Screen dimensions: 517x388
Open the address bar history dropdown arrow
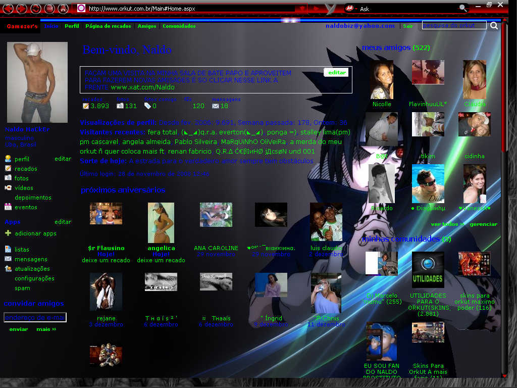pos(302,8)
